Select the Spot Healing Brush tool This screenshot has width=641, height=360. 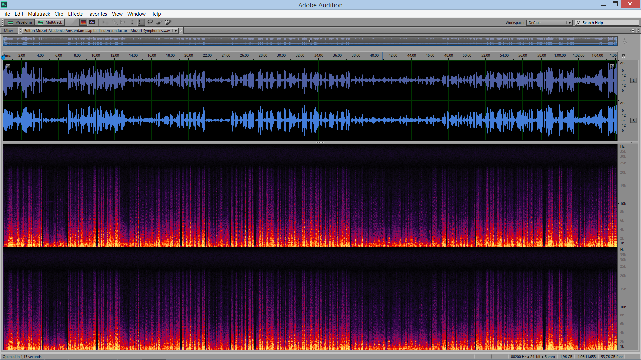point(168,22)
